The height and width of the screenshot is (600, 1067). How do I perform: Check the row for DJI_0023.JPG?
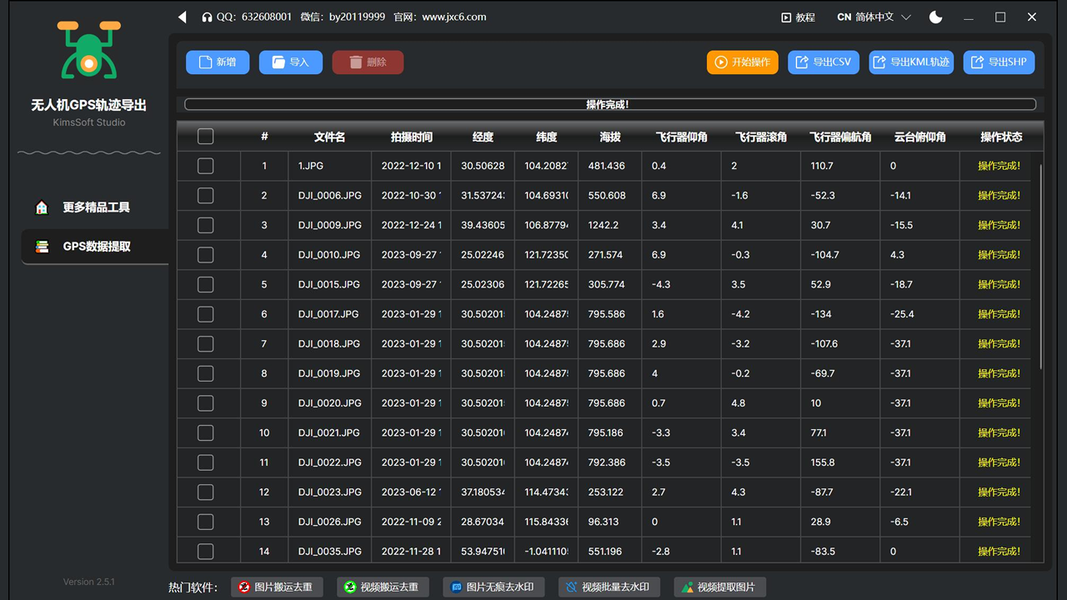point(206,492)
